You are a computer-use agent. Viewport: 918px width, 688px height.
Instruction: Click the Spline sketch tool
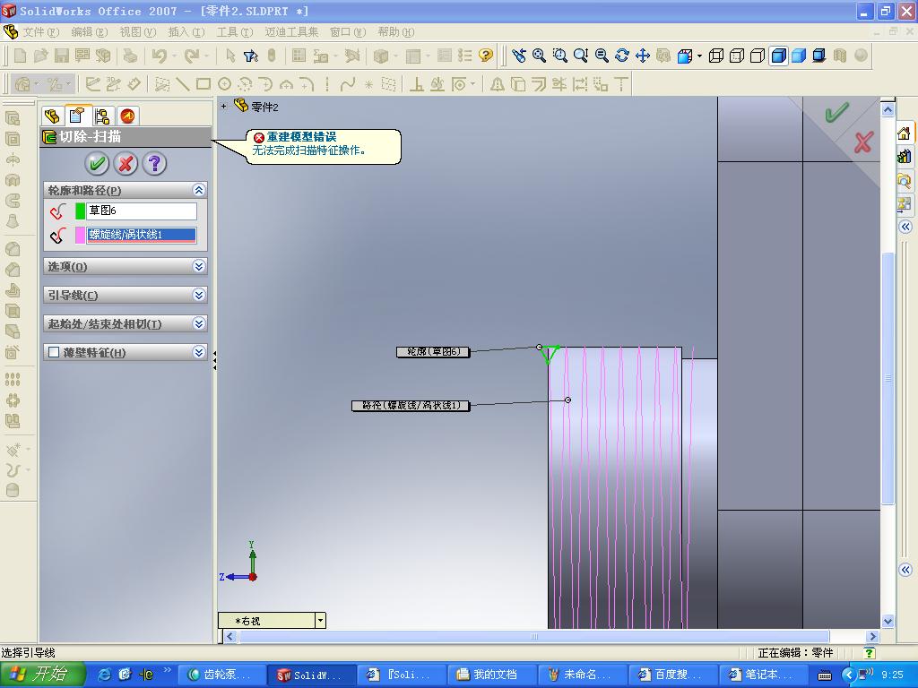click(348, 84)
